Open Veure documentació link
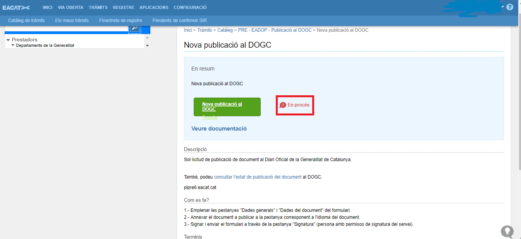The image size is (521, 239). (x=219, y=129)
